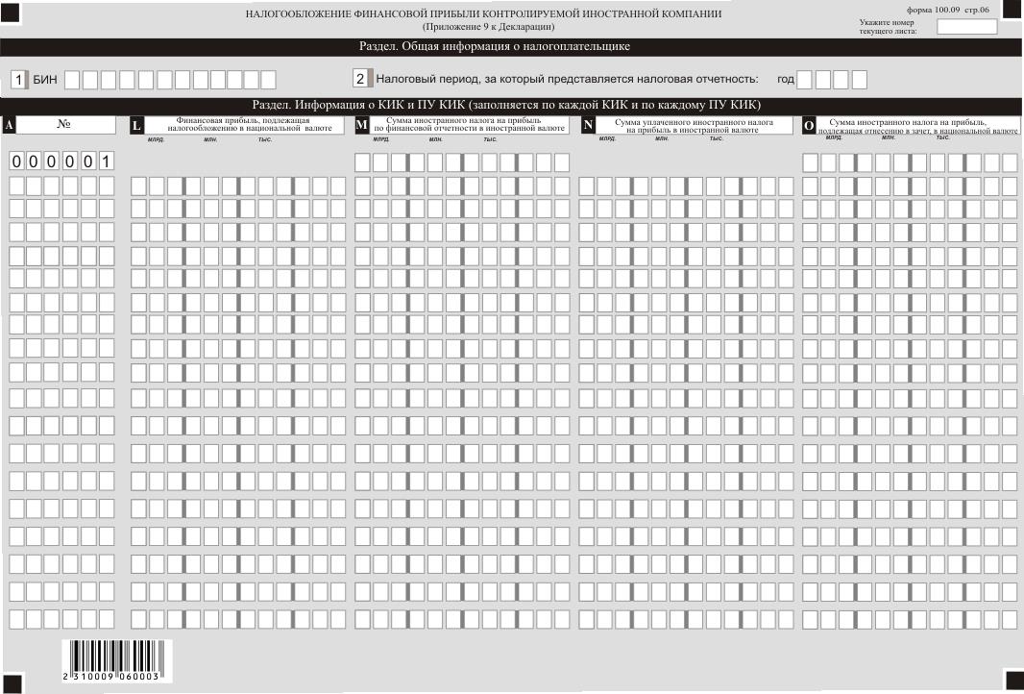Click the current sheet number input box
The width and height of the screenshot is (1024, 694).
(x=967, y=27)
